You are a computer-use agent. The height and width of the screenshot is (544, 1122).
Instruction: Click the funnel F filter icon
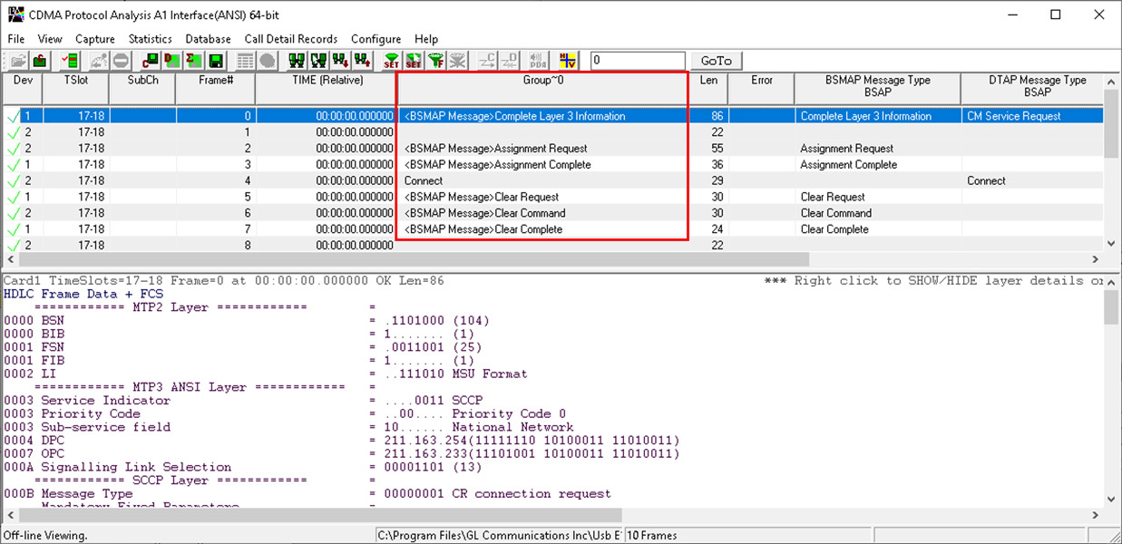[x=434, y=61]
